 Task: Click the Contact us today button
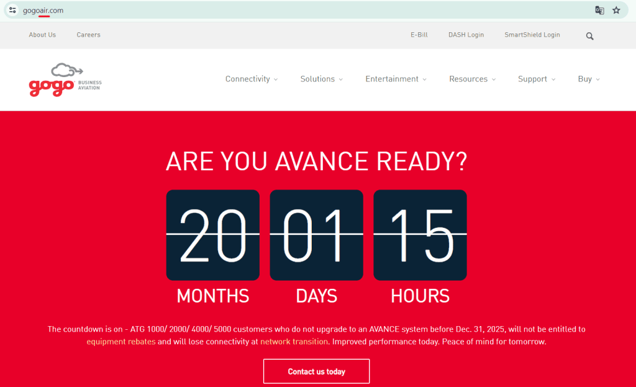(316, 371)
